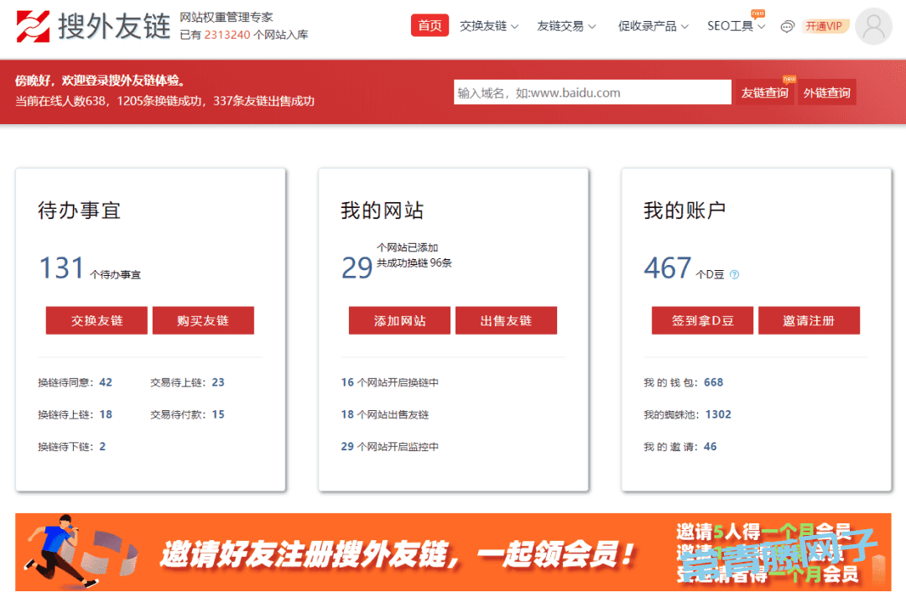Open 换链待下链: 2 link
Image resolution: width=906 pixels, height=608 pixels.
point(71,446)
